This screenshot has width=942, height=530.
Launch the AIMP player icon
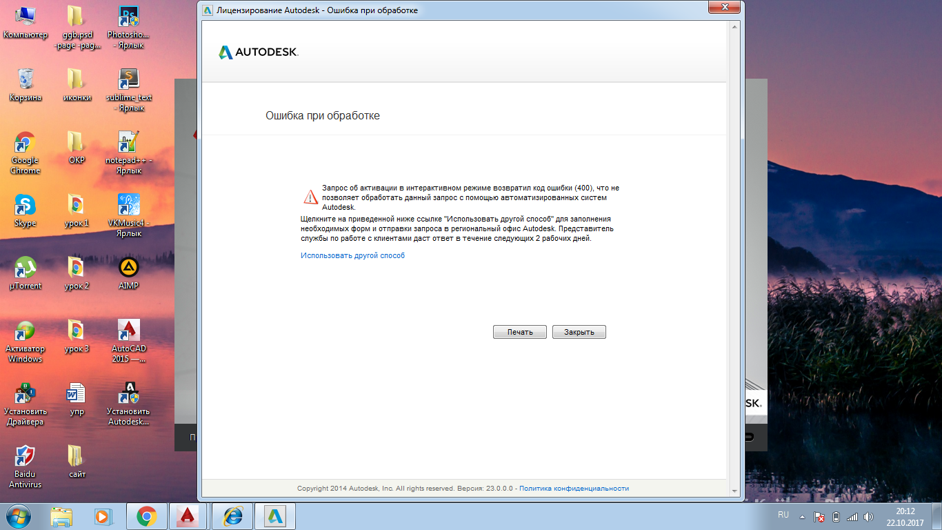click(128, 273)
